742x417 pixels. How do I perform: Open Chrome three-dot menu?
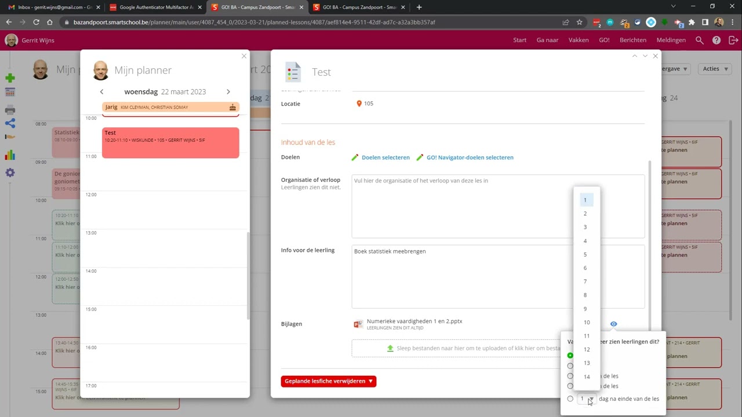click(x=733, y=22)
